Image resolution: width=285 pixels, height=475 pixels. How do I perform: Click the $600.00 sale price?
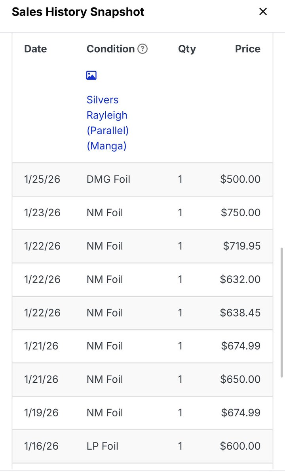(x=240, y=446)
